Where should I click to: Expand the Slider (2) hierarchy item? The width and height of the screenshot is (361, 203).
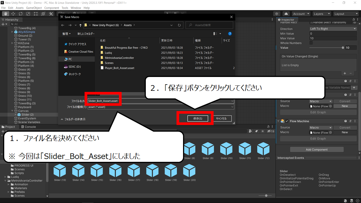pyautogui.click(x=16, y=115)
